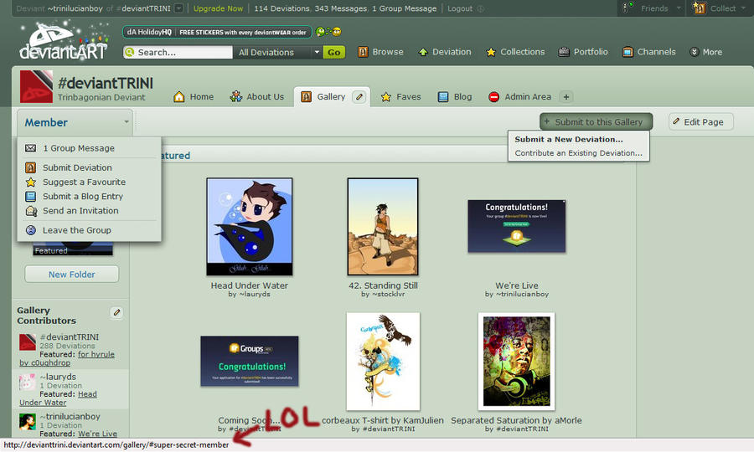Expand the Collect dropdown arrow

tap(743, 8)
